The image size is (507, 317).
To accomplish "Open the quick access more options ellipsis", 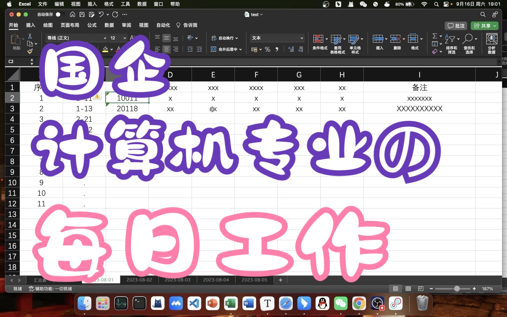I will (124, 14).
